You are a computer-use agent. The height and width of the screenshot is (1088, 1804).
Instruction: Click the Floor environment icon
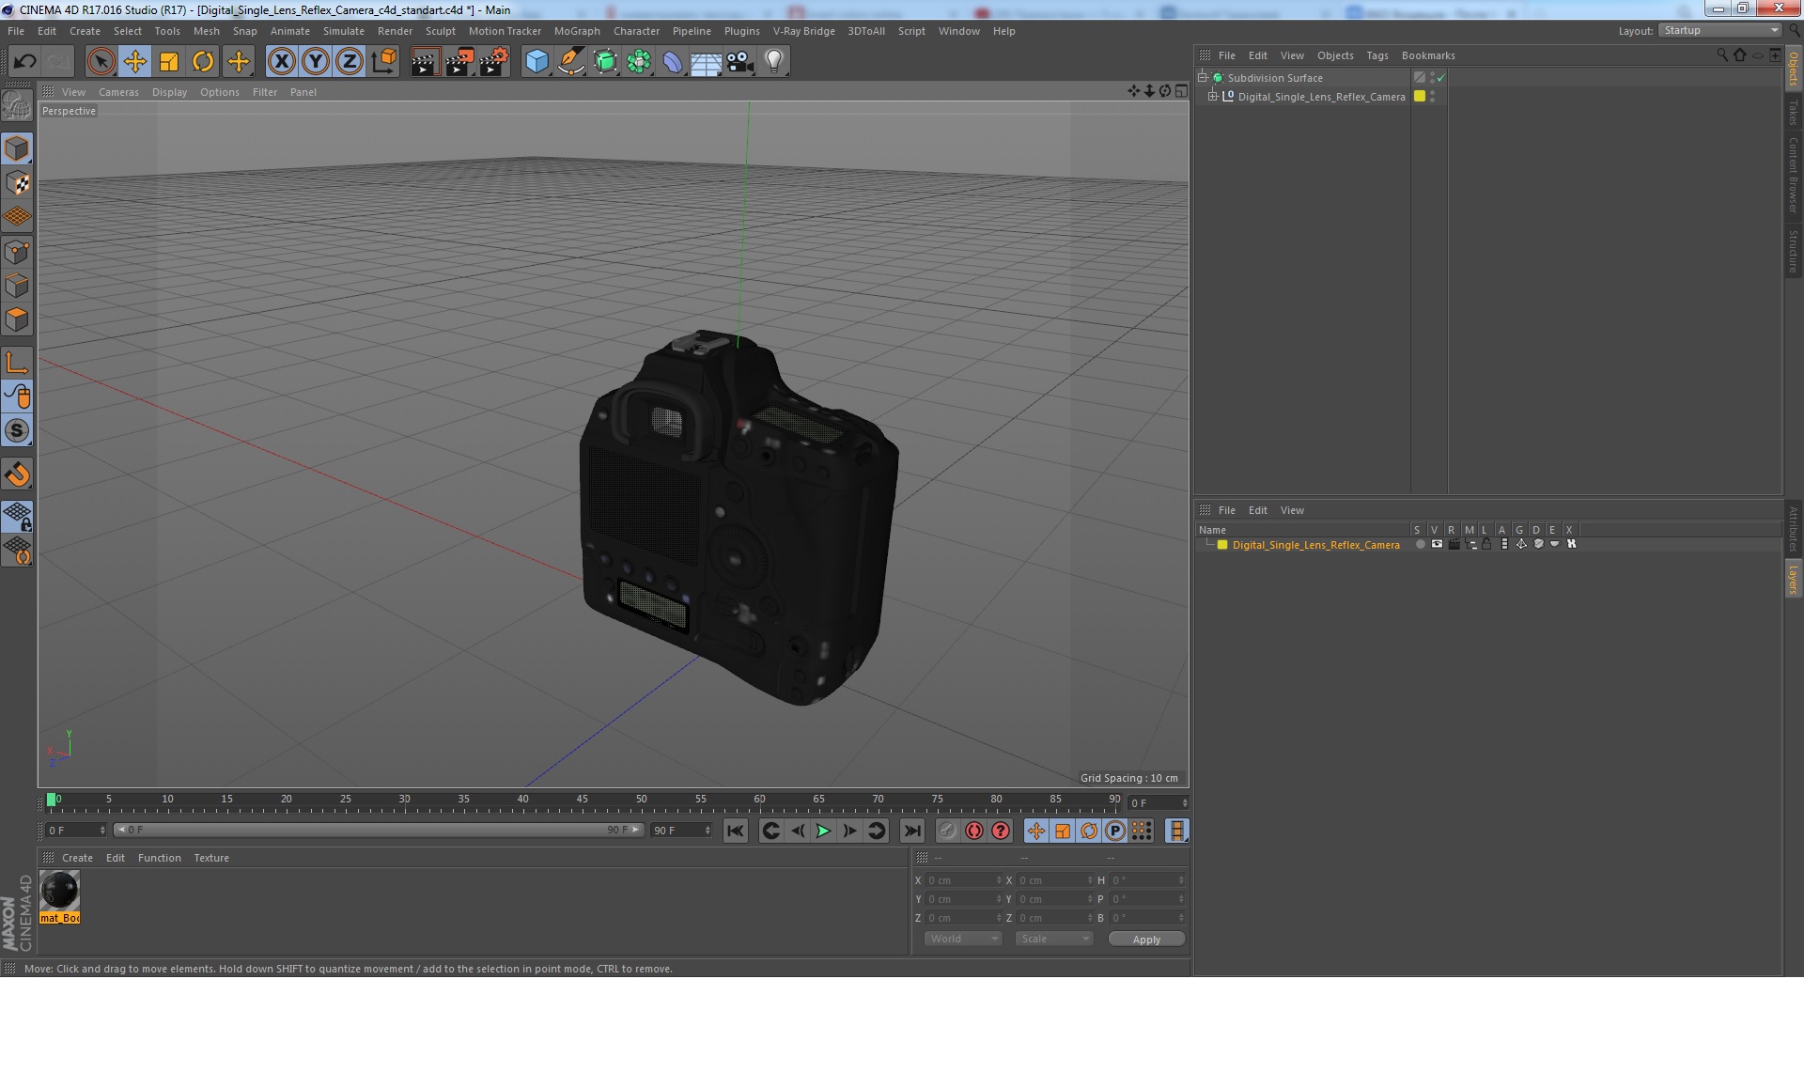click(x=706, y=62)
